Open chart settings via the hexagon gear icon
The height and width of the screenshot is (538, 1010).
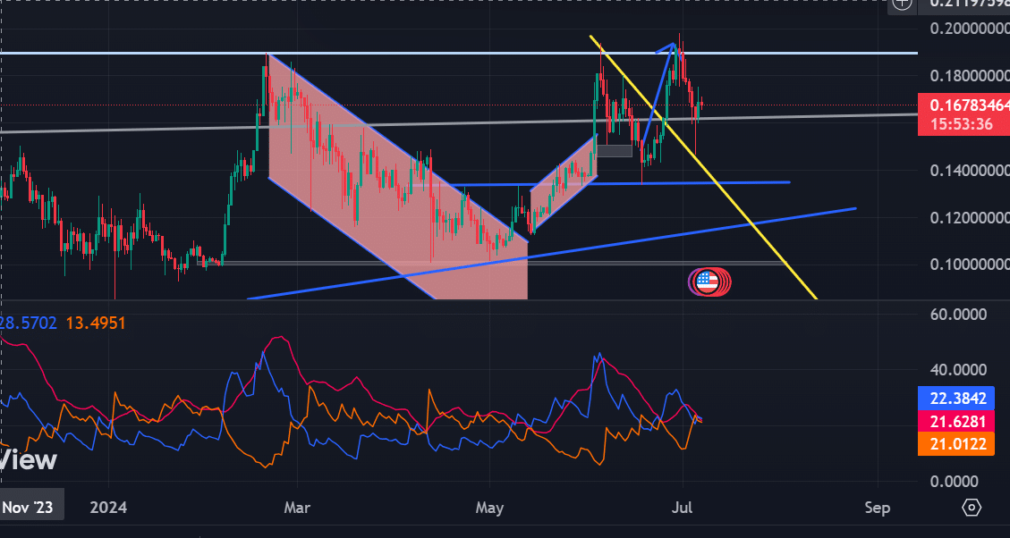click(972, 508)
